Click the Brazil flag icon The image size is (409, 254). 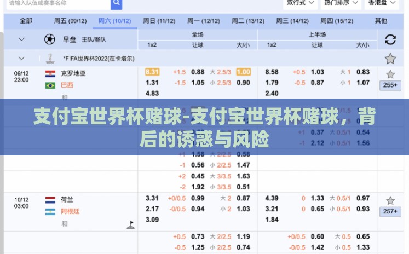click(x=50, y=85)
